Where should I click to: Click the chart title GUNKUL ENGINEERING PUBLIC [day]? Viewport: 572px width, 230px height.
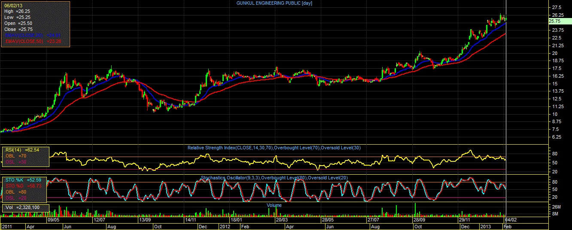click(x=274, y=3)
